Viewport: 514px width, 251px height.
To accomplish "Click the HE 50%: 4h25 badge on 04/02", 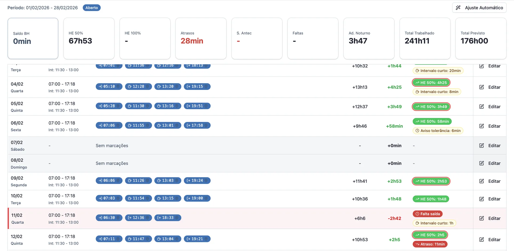I will pyautogui.click(x=431, y=82).
